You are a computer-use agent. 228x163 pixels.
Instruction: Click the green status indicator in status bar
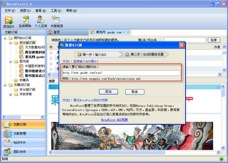[221, 159]
